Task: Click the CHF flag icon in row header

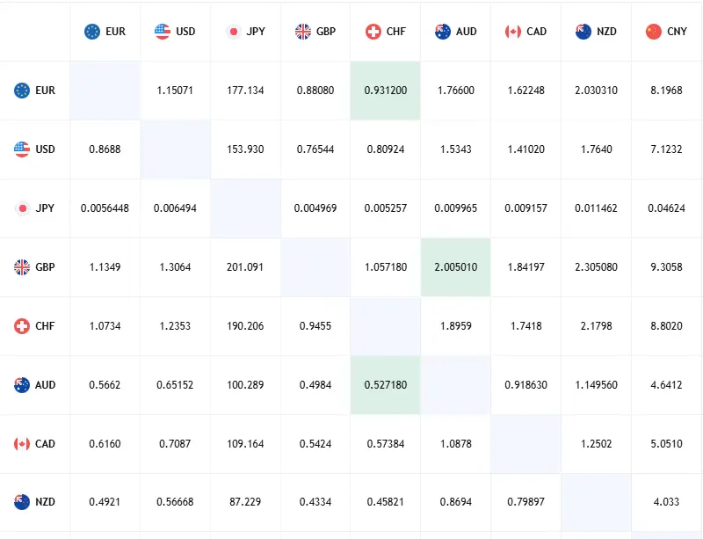Action: pos(22,326)
